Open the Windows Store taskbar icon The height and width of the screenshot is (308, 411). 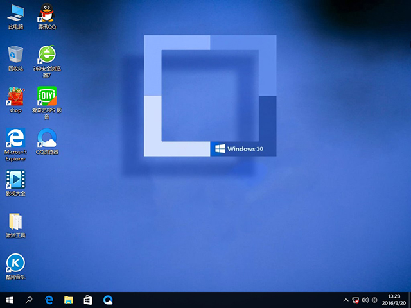coord(89,300)
